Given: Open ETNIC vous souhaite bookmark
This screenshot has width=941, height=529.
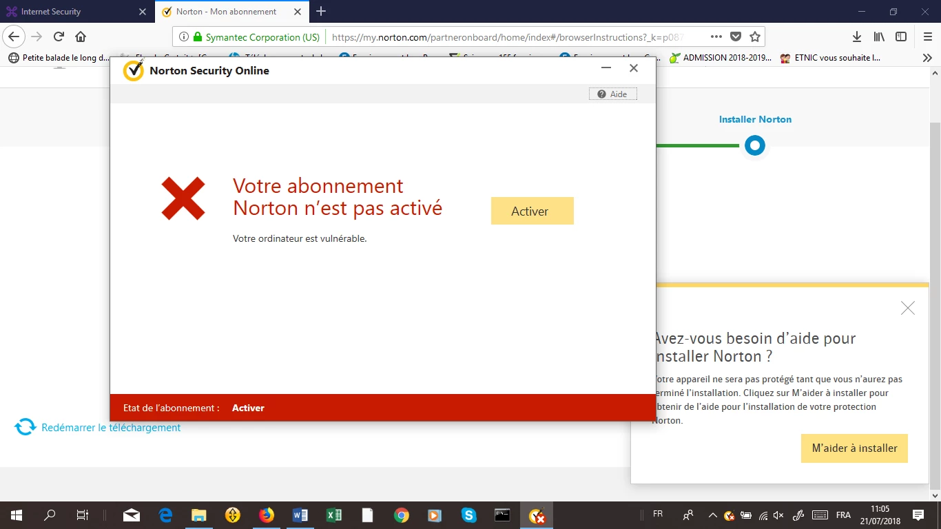Looking at the screenshot, I should tap(830, 58).
